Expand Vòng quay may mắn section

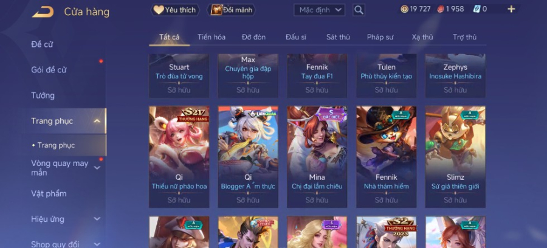(97, 168)
